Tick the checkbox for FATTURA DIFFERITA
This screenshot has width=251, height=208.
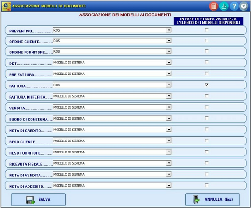tap(207, 95)
